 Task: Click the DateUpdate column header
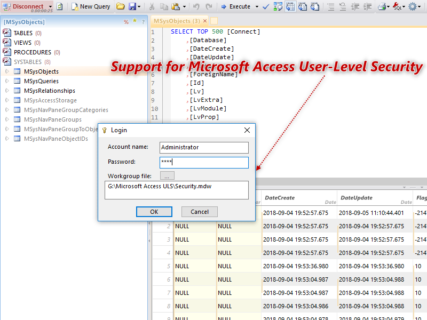pos(375,198)
